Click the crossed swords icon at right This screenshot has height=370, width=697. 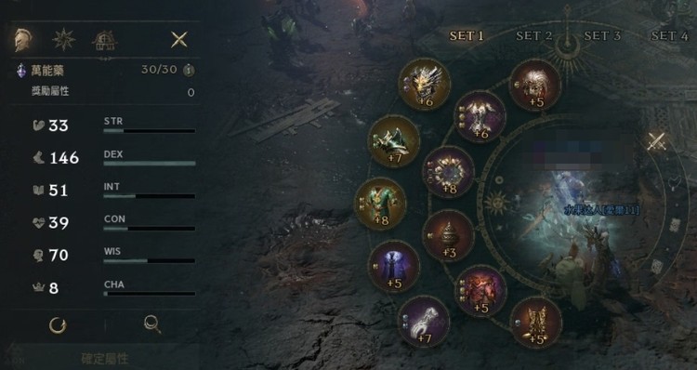tap(656, 141)
